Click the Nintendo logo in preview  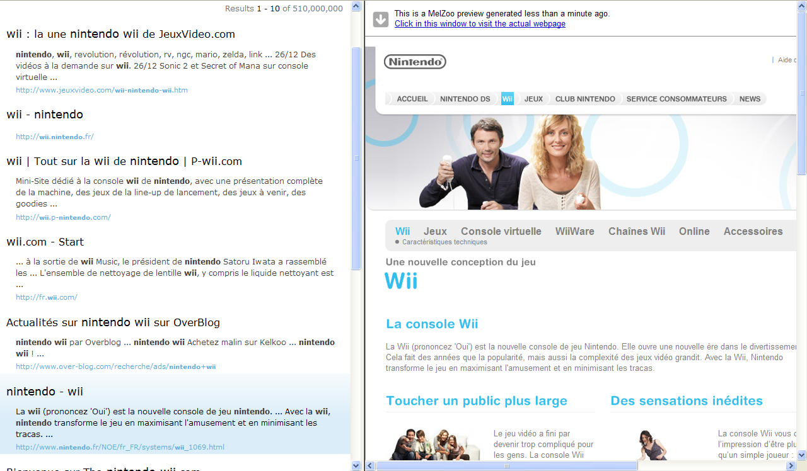(415, 62)
